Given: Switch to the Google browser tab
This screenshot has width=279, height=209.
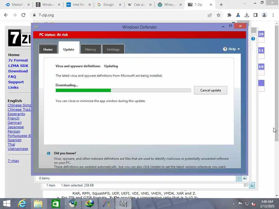Looking at the screenshot, I should coord(109,5).
